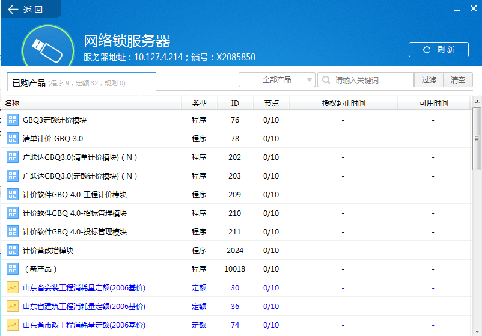Open the 全部产品 dropdown

[x=276, y=80]
